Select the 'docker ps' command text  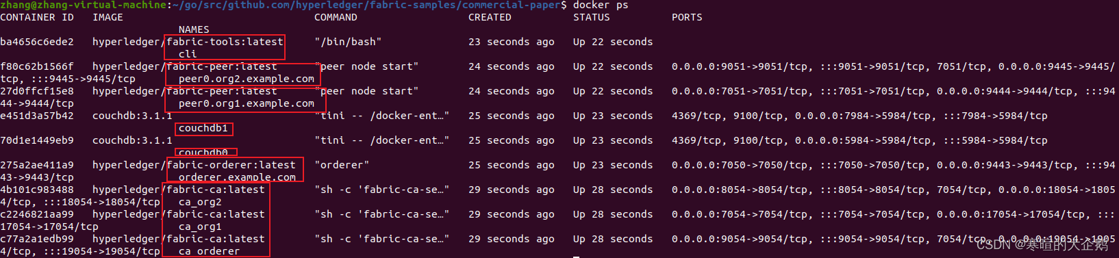pos(601,5)
